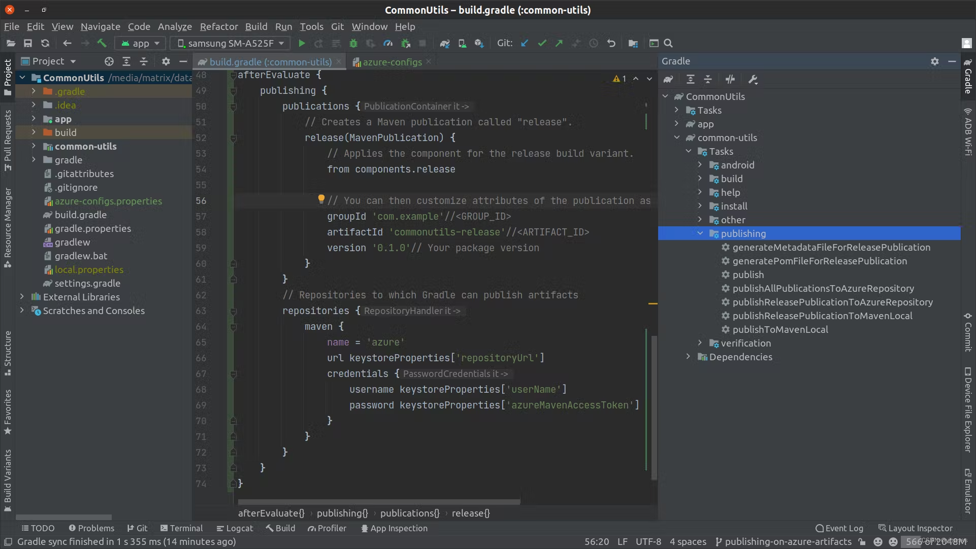
Task: Click the Gradle sync elephant icon in toolbar
Action: [444, 43]
